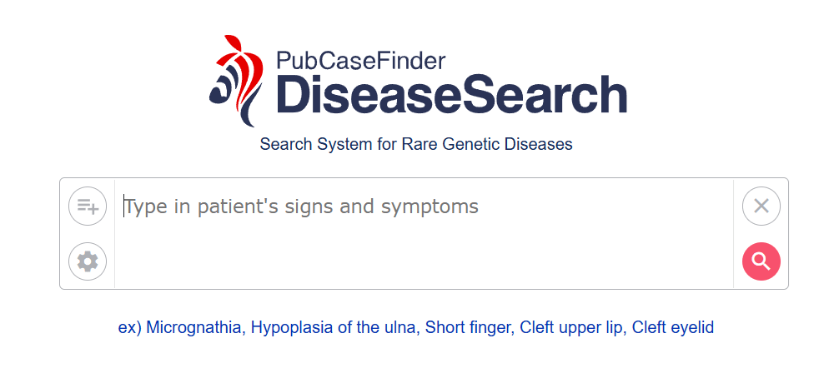This screenshot has height=378, width=829.
Task: Click the word patient's in the search placeholder
Action: click(238, 206)
